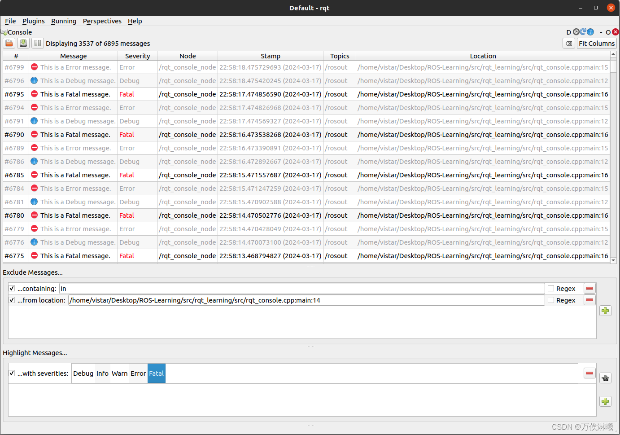This screenshot has height=435, width=620.
Task: Toggle the '...containing:' exclude filter checkbox
Action: point(12,289)
